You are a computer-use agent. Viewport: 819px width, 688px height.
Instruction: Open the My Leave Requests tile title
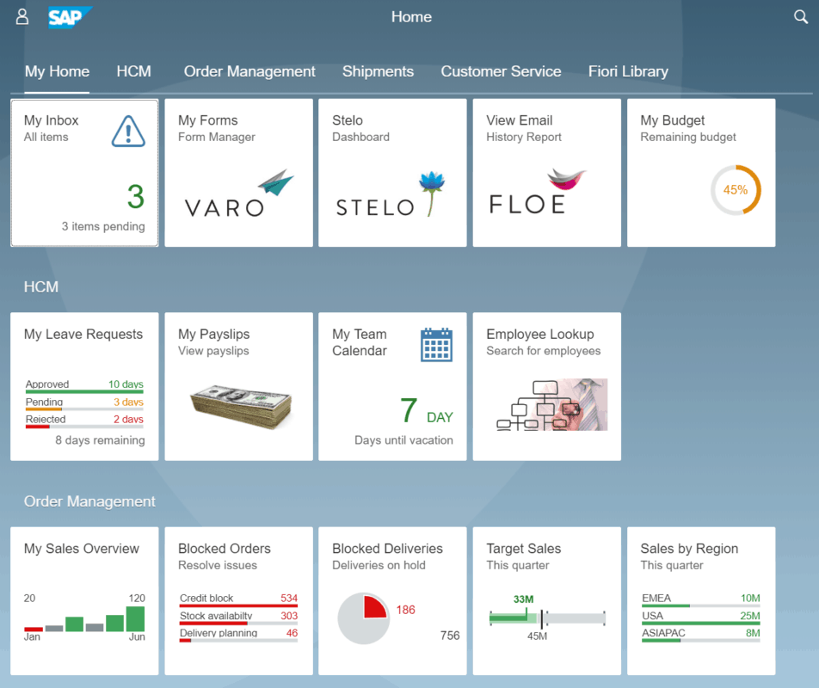pos(83,335)
